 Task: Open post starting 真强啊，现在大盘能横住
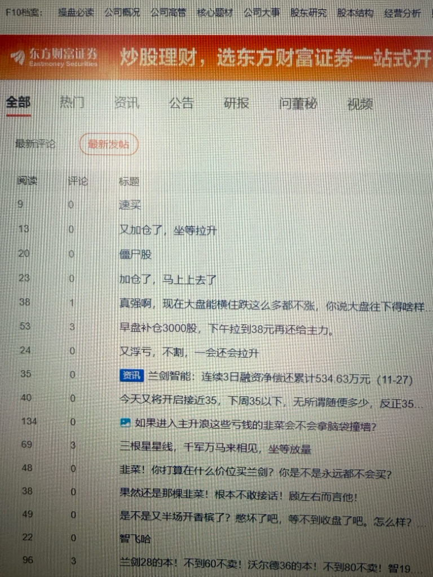[x=274, y=305]
